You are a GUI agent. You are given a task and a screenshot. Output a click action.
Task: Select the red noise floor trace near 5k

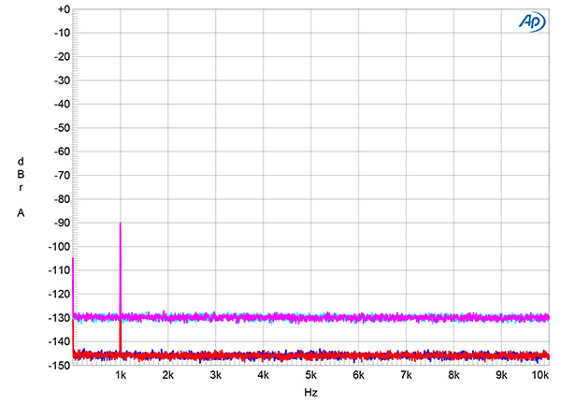pos(310,355)
